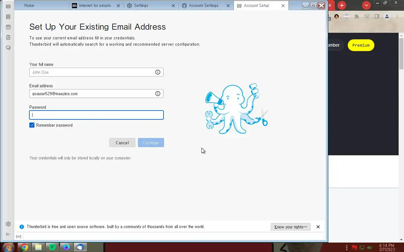Image resolution: width=404 pixels, height=252 pixels.
Task: Close the Settings tab
Action: click(x=173, y=6)
